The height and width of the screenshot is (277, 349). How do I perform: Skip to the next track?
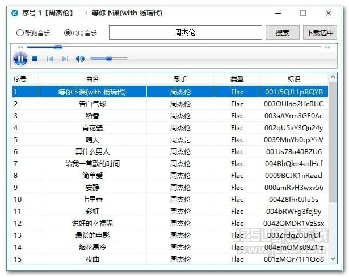click(x=65, y=59)
